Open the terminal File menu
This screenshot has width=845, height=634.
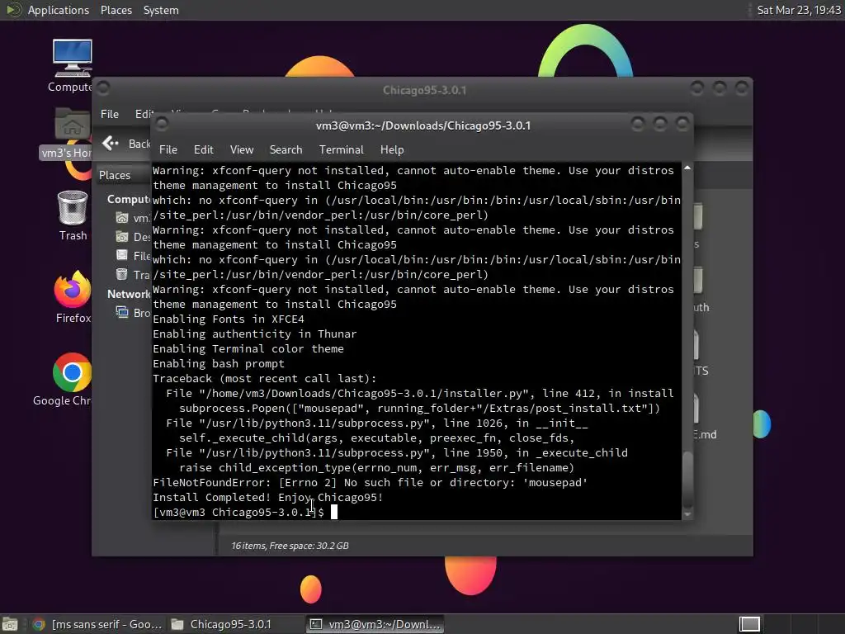168,150
